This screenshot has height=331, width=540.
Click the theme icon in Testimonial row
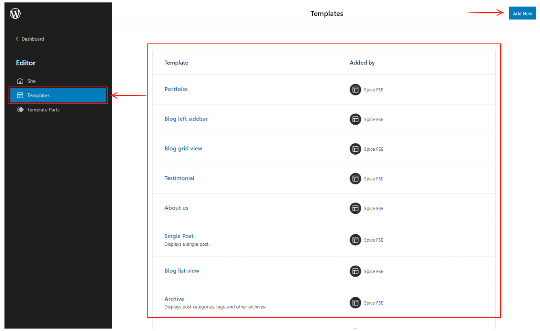tap(355, 179)
